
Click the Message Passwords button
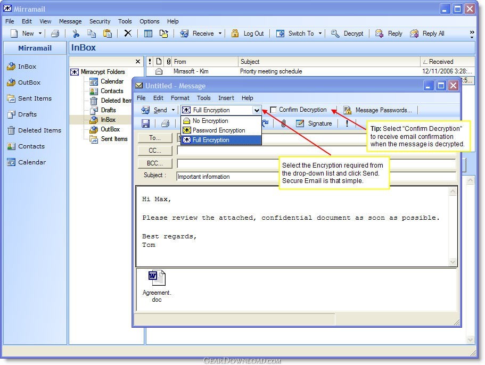[377, 110]
